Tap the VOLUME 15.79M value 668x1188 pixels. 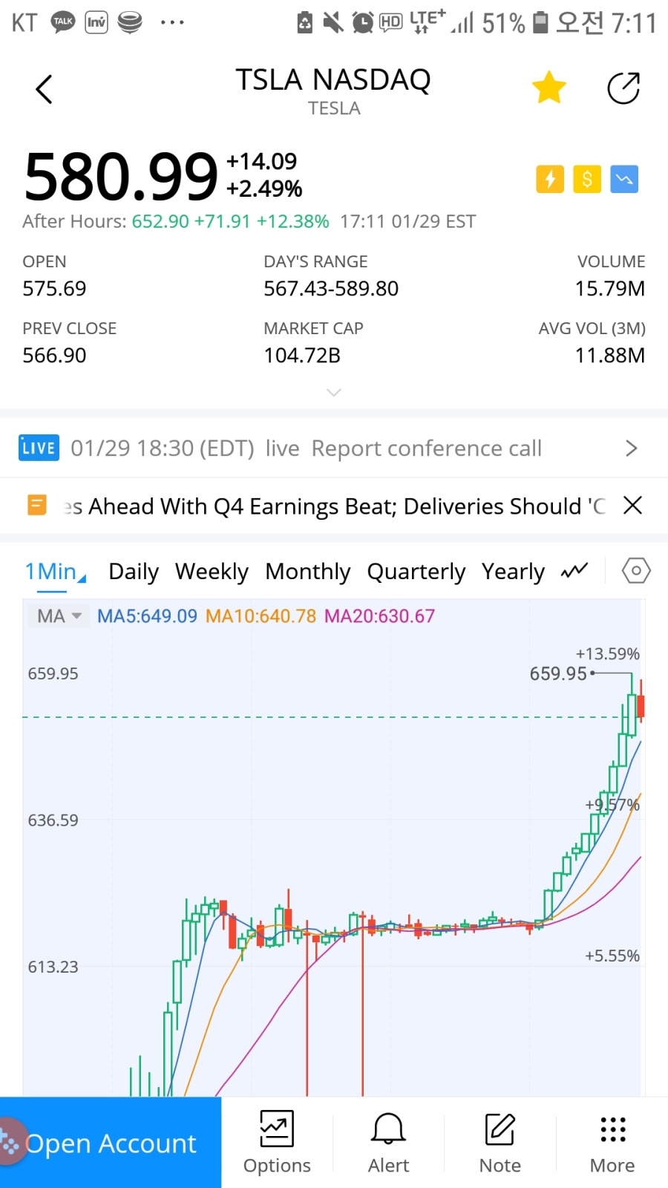[610, 288]
